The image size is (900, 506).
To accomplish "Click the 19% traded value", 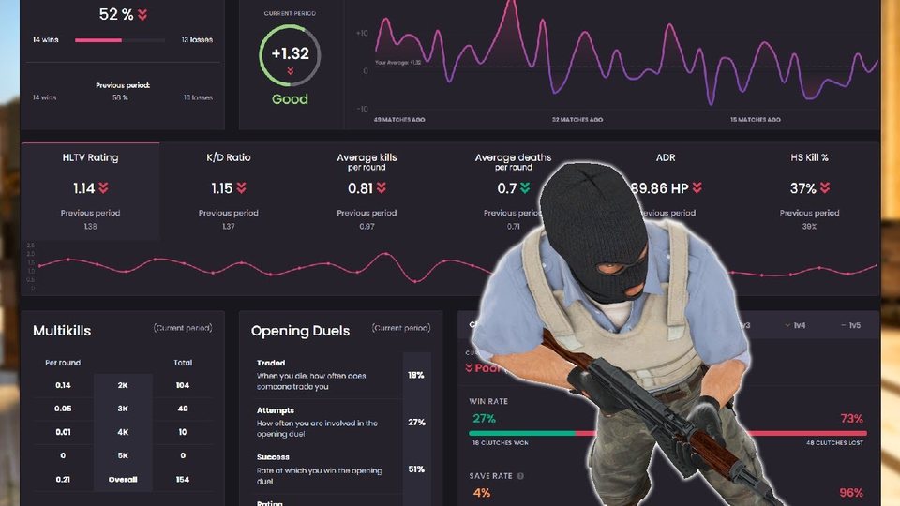I will coord(416,375).
